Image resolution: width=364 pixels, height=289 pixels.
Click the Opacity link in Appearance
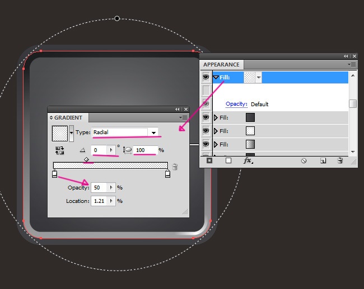[236, 104]
